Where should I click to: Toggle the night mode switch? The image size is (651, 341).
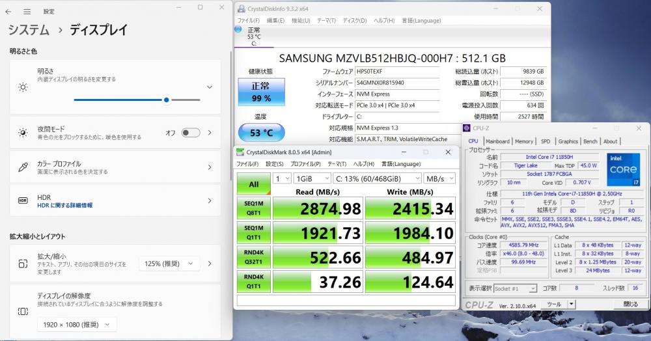[x=191, y=133]
